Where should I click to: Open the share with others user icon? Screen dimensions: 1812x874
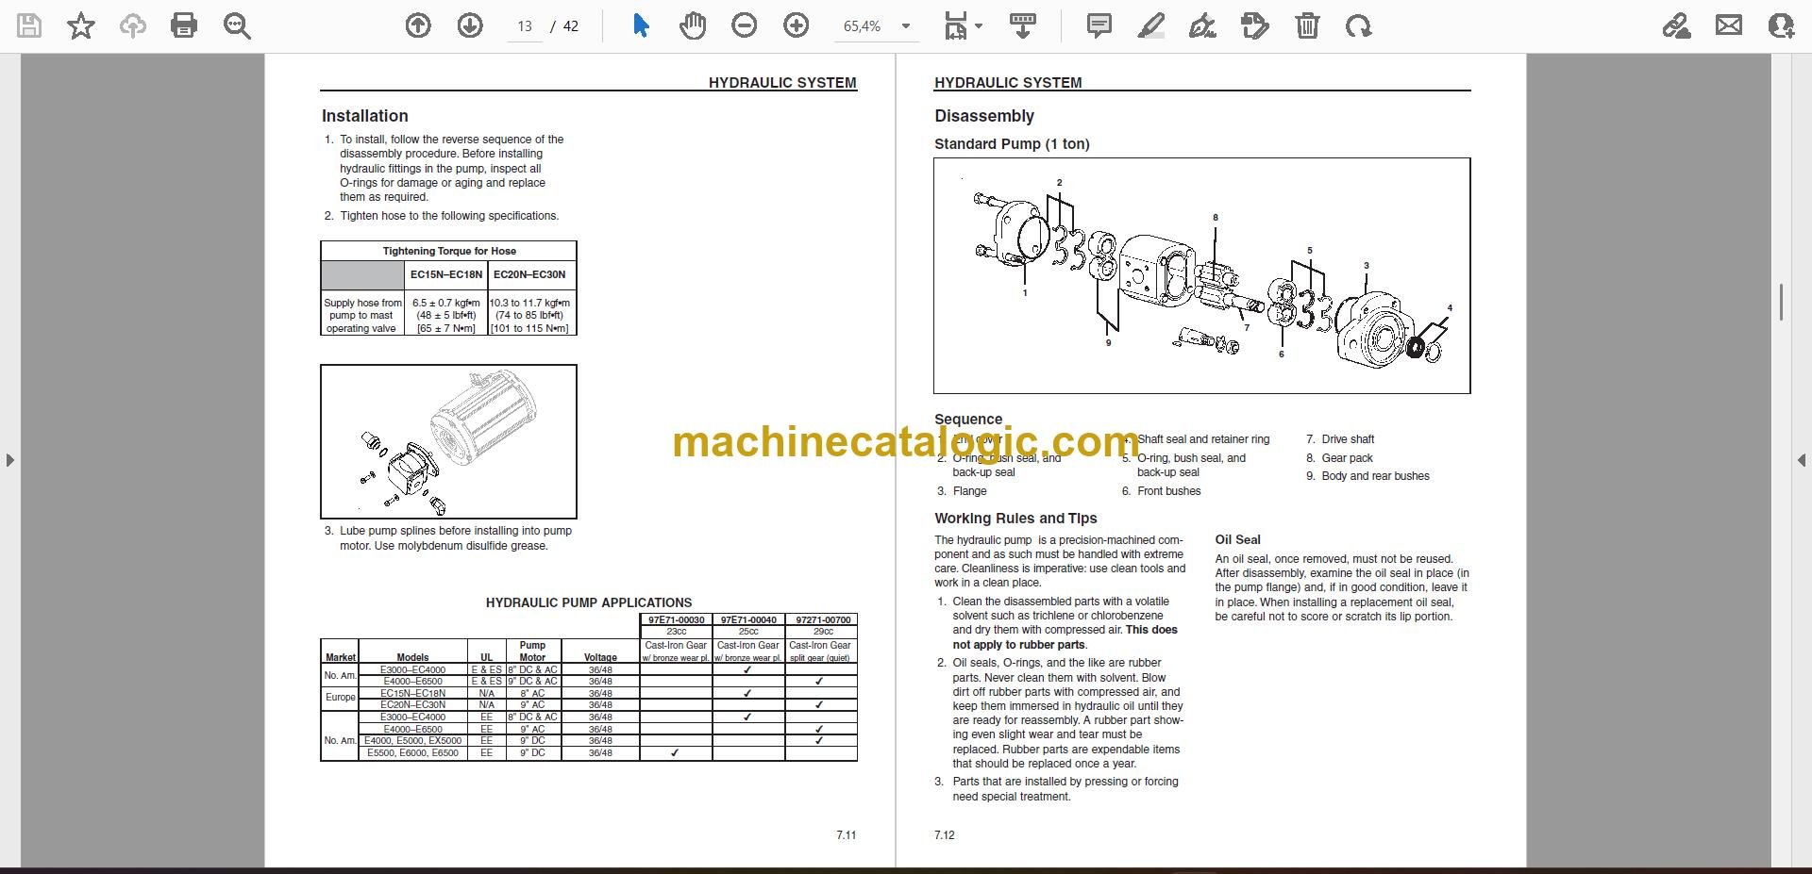point(1781,25)
